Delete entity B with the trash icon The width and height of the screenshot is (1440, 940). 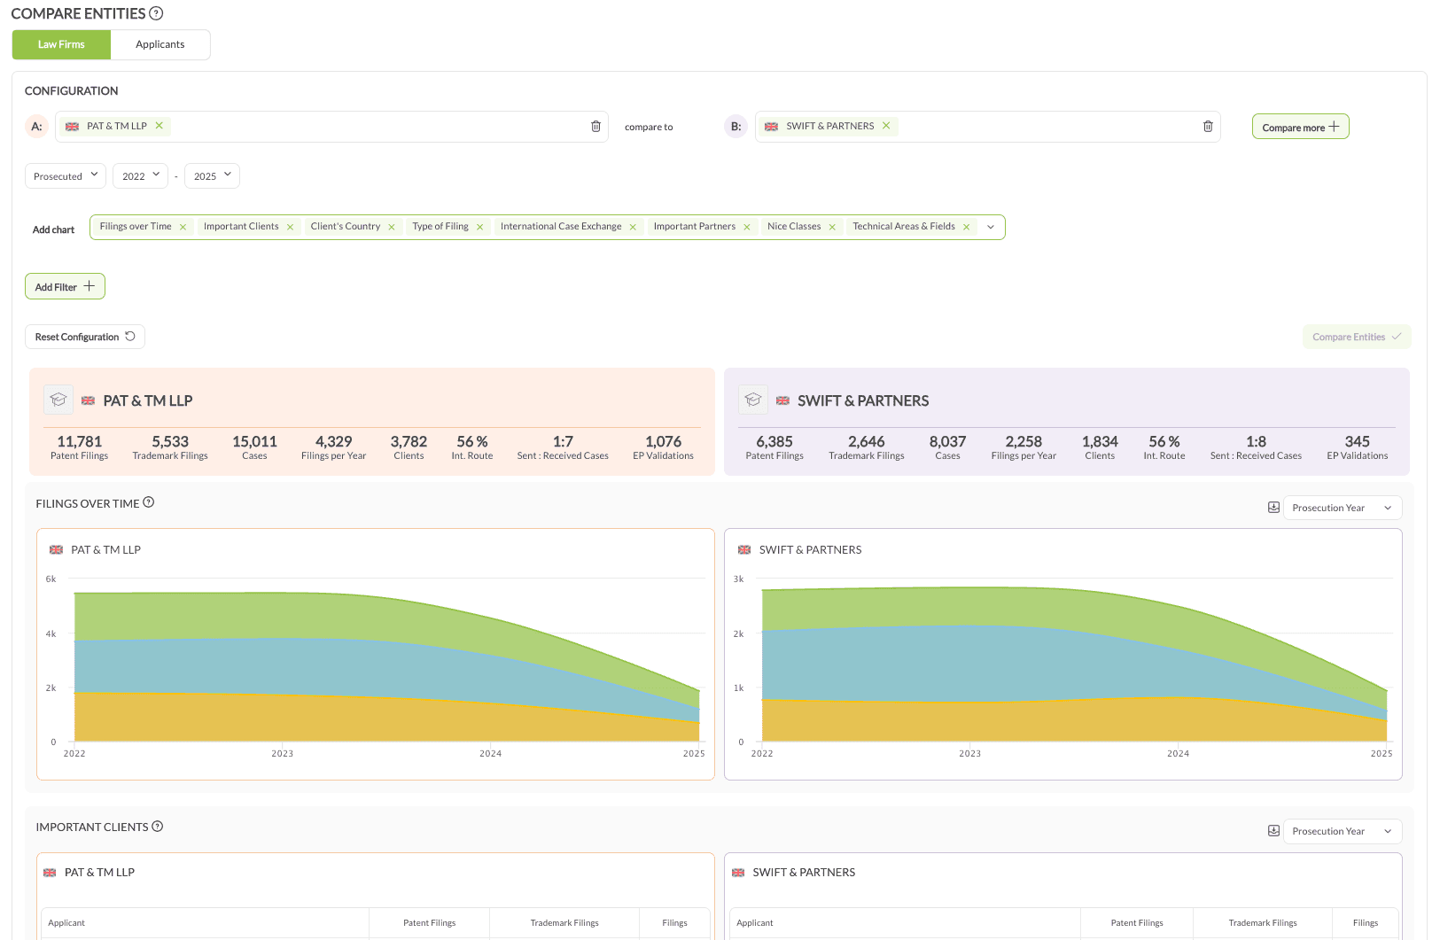pos(1208,127)
